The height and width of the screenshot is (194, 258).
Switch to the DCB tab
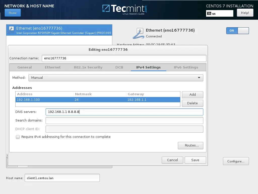tap(119, 67)
